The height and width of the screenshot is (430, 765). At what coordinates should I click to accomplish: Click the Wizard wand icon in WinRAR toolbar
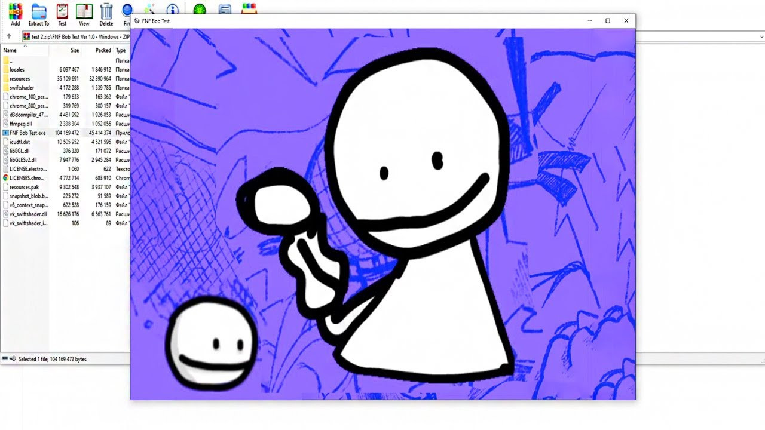149,8
